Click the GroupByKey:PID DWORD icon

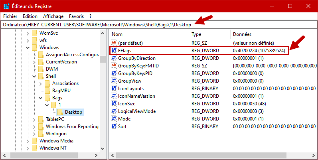point(114,73)
